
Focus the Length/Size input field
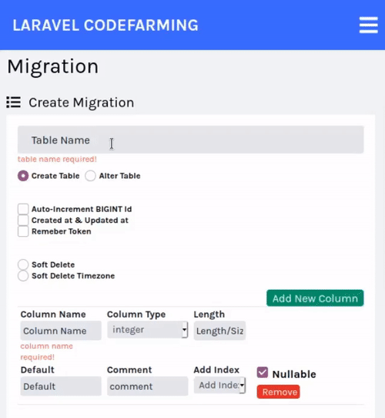pos(219,331)
